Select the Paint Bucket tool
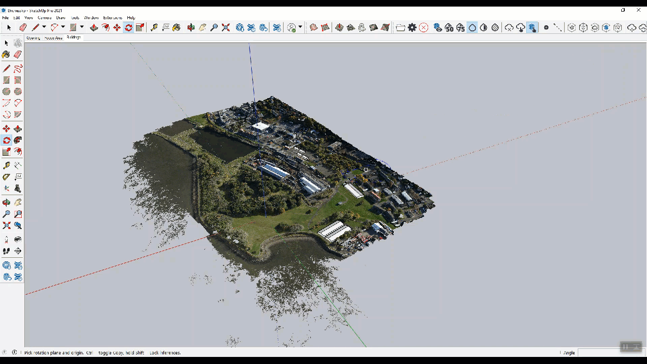647x364 pixels. (7, 54)
